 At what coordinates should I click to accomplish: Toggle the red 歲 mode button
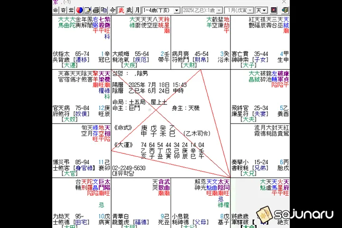tap(121, 10)
